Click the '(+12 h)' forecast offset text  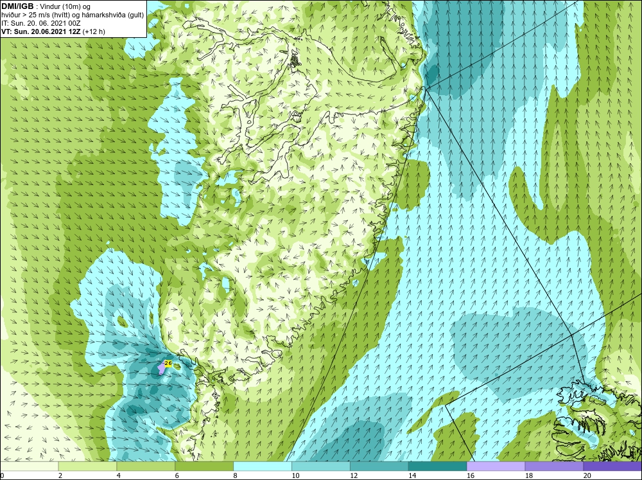(x=94, y=31)
